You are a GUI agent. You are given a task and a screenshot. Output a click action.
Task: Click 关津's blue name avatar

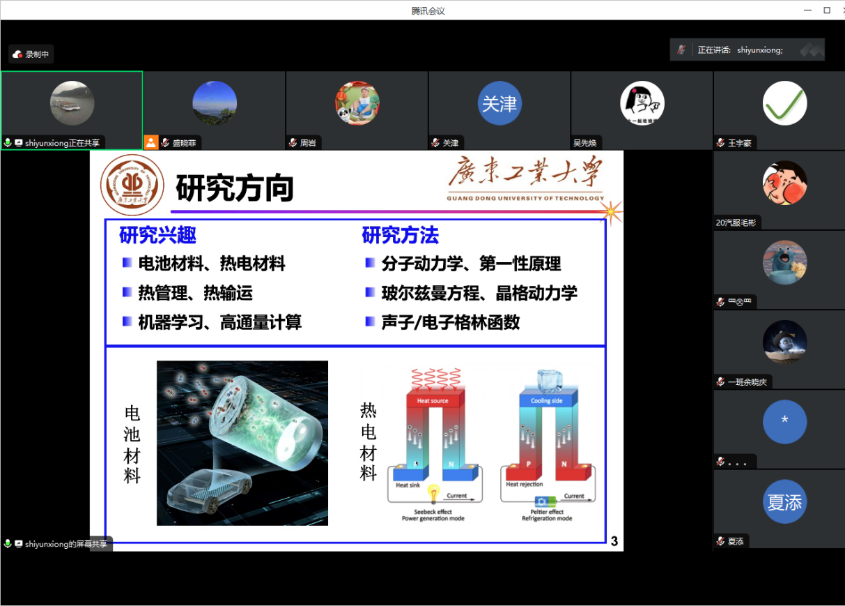click(499, 103)
